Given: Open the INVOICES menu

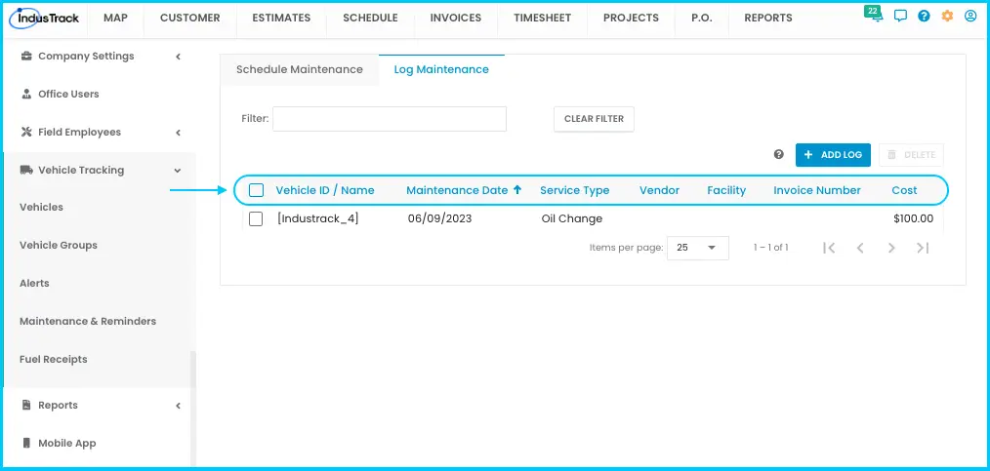Looking at the screenshot, I should pyautogui.click(x=456, y=19).
